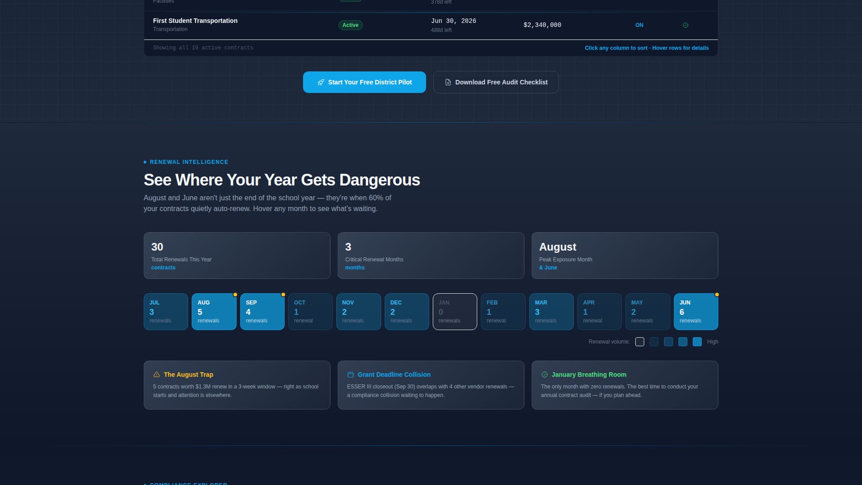Image resolution: width=862 pixels, height=485 pixels.
Task: Click the RENEWAL INTELLIGENCE section label
Action: 189,162
